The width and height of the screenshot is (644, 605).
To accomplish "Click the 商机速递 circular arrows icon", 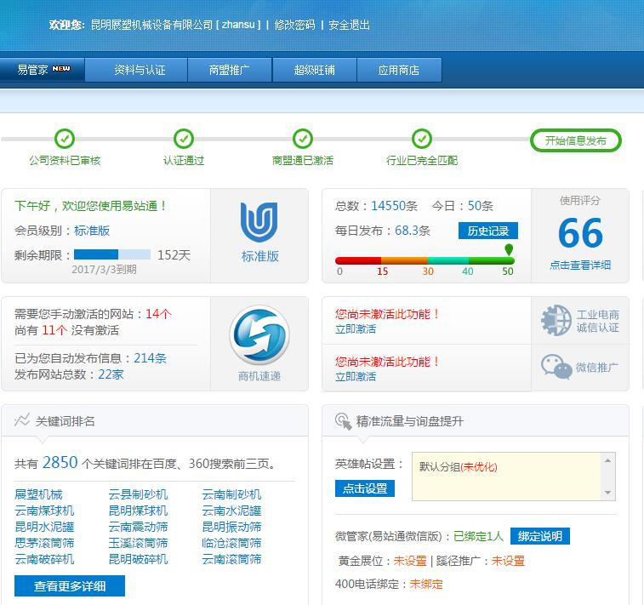I will (259, 335).
